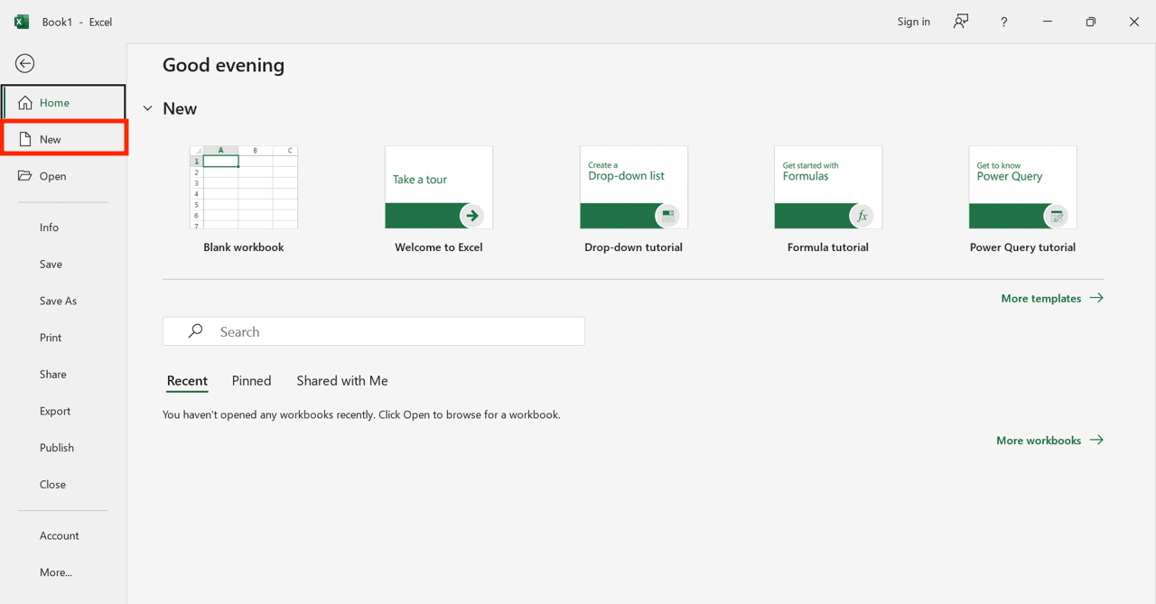Open the Formula tutorial template
The width and height of the screenshot is (1156, 604).
[x=828, y=188]
